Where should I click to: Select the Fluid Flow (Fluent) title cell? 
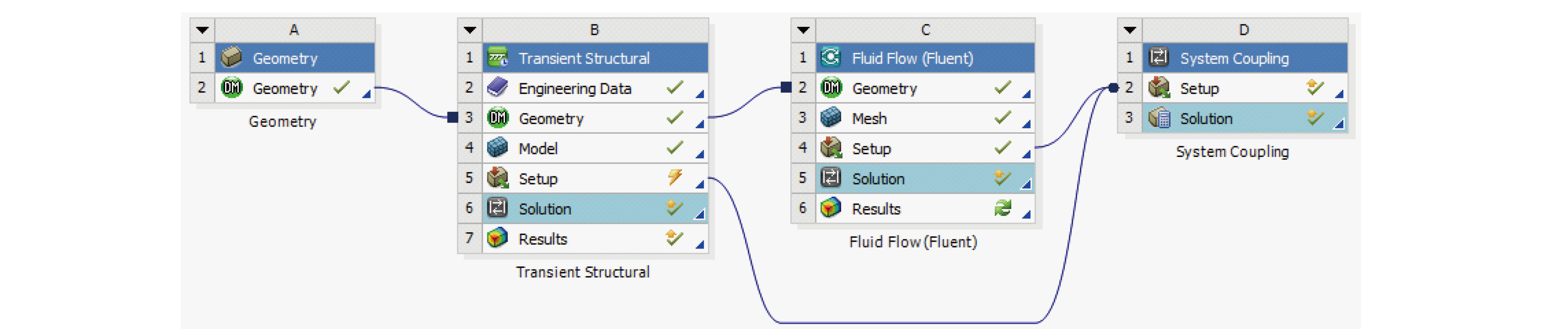pos(925,58)
